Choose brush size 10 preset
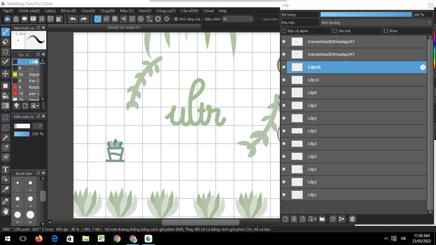 (30, 185)
